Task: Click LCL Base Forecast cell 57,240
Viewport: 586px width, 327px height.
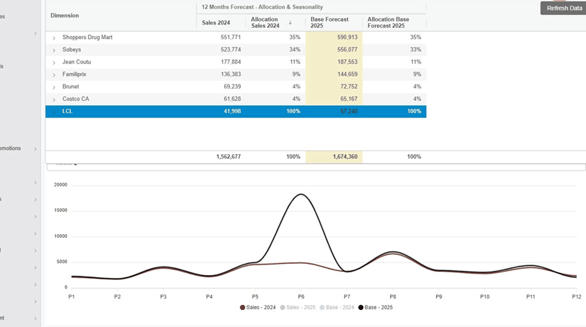Action: point(334,111)
